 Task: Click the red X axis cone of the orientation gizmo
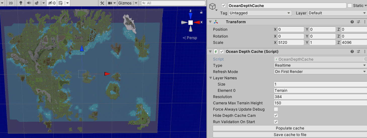[x=197, y=22]
